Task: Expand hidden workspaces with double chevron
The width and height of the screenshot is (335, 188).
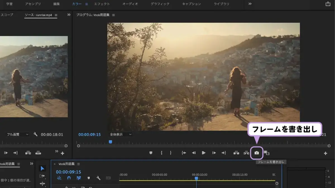Action: click(250, 4)
